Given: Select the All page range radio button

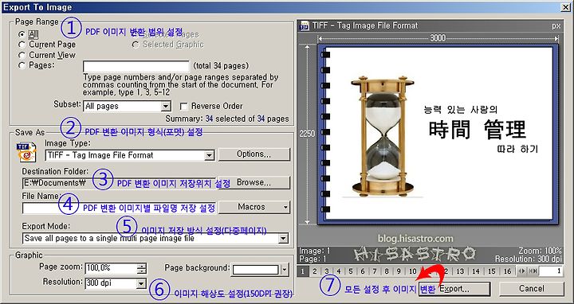Looking at the screenshot, I should tap(22, 34).
